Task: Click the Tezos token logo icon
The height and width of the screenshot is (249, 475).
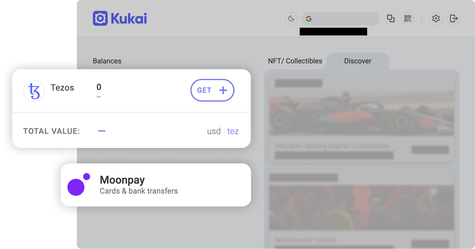Action: coord(34,91)
